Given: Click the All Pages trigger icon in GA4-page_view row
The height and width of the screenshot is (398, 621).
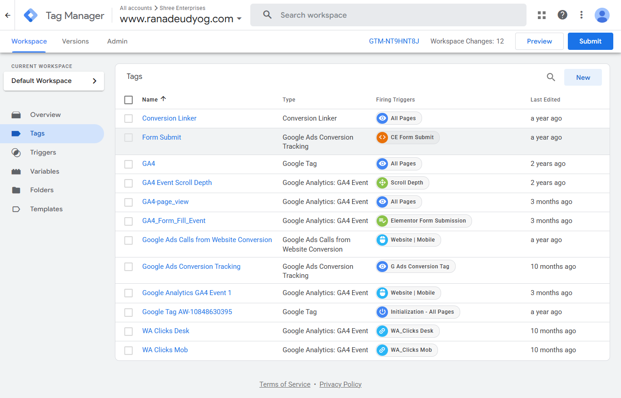Looking at the screenshot, I should tap(383, 202).
